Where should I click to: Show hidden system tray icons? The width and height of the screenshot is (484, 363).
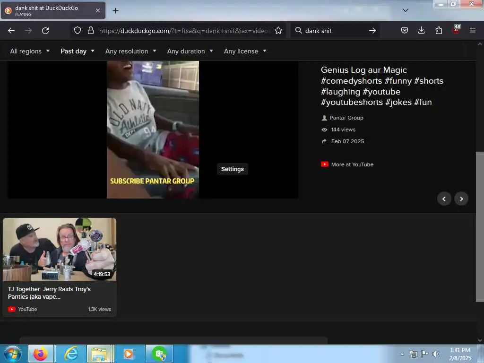[x=402, y=354]
